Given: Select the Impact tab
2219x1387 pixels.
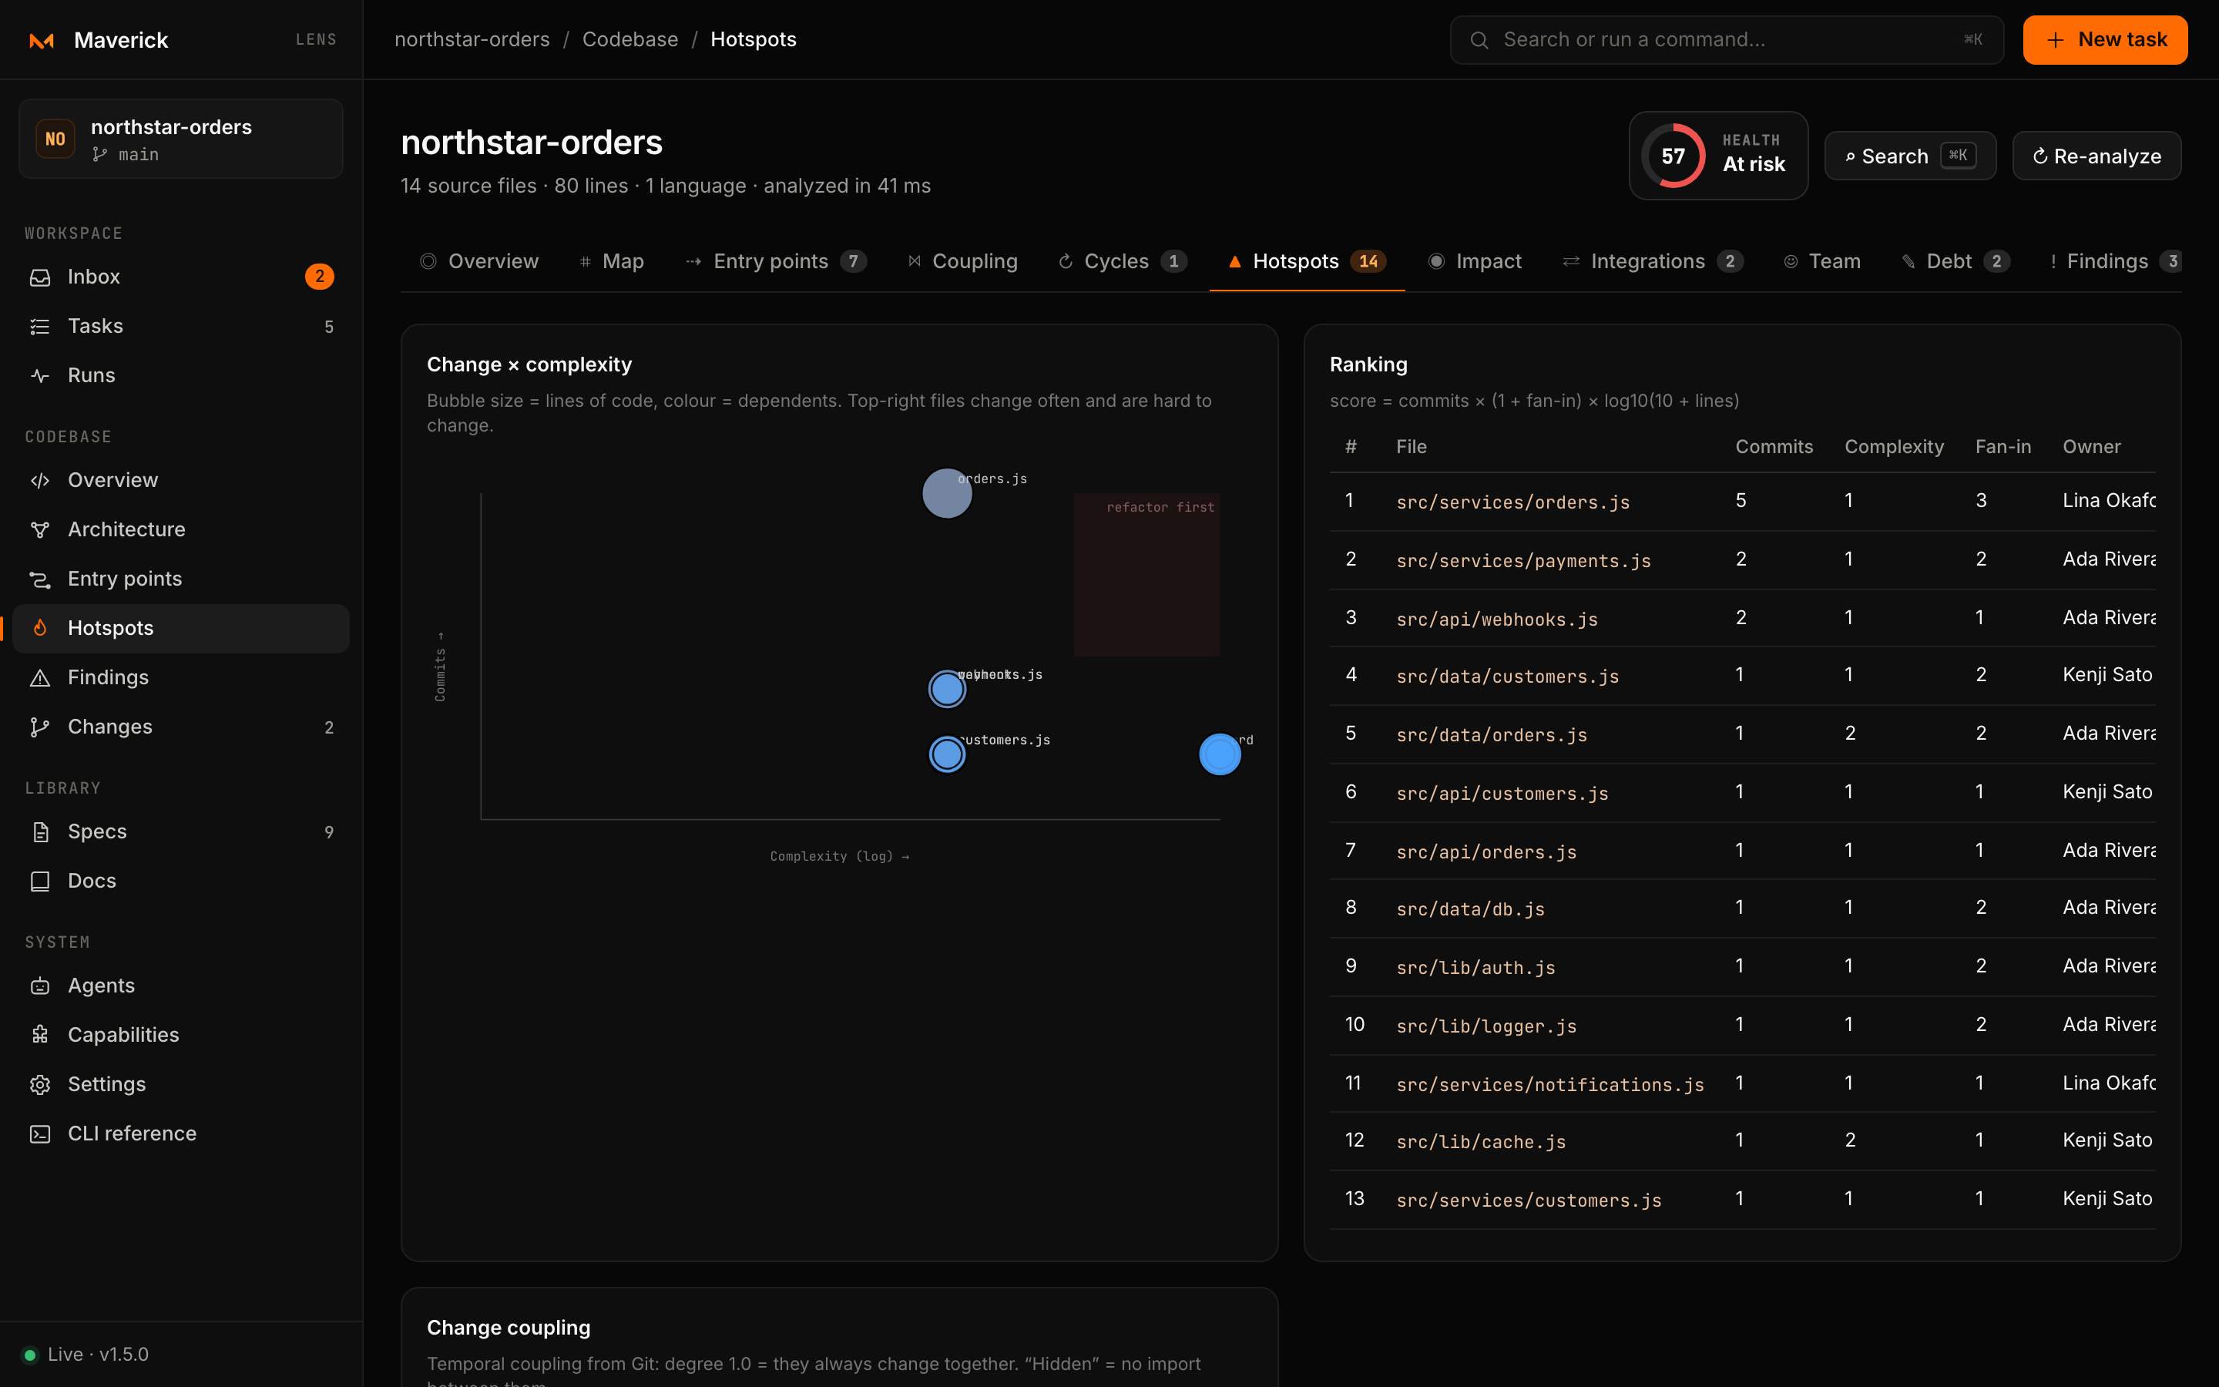Looking at the screenshot, I should (x=1475, y=261).
